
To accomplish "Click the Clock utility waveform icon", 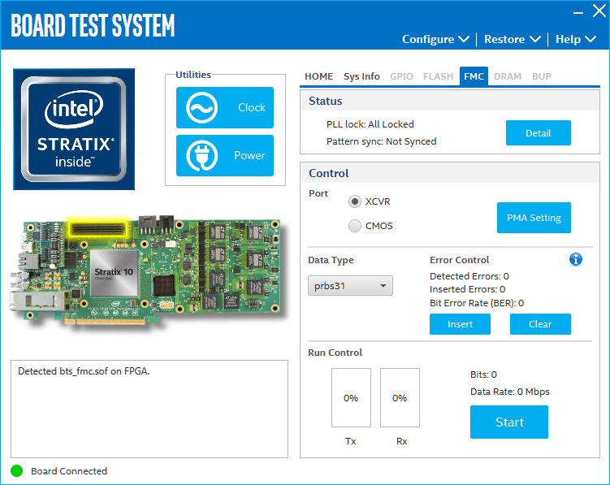I will (x=201, y=107).
